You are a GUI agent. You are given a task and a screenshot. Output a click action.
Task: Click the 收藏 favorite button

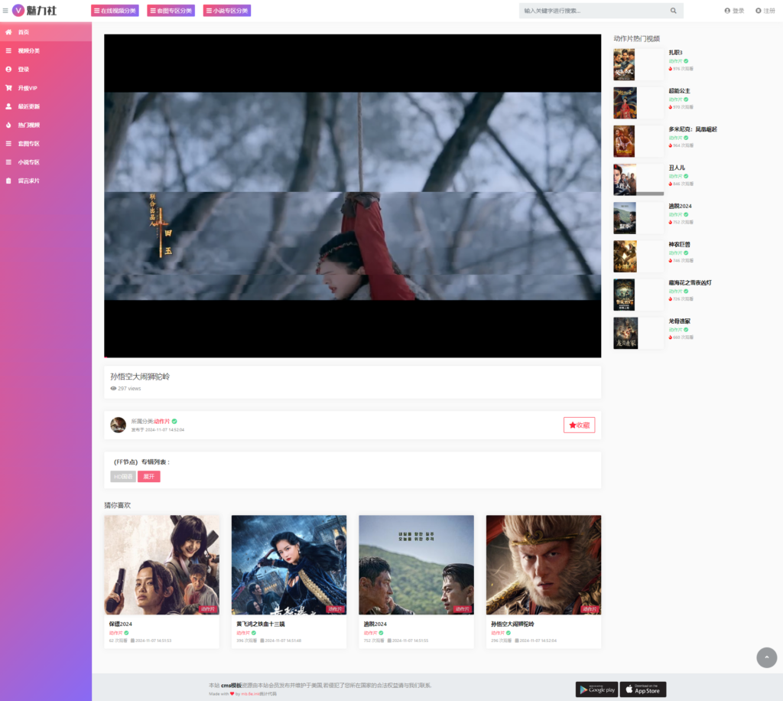580,425
